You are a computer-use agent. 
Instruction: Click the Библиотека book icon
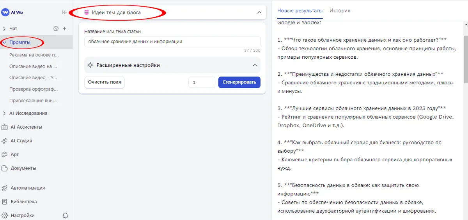point(4,202)
